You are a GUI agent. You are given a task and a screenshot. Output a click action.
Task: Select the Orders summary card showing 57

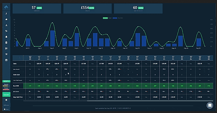(37, 9)
